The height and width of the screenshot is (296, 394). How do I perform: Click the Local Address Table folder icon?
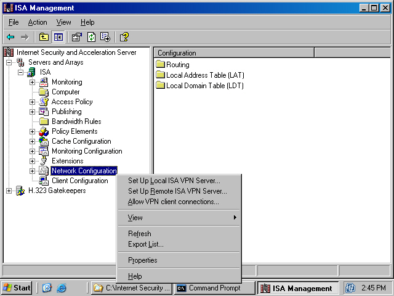[160, 75]
